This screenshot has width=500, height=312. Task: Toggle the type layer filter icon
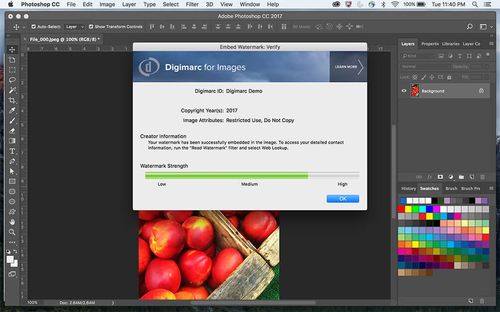[x=460, y=56]
